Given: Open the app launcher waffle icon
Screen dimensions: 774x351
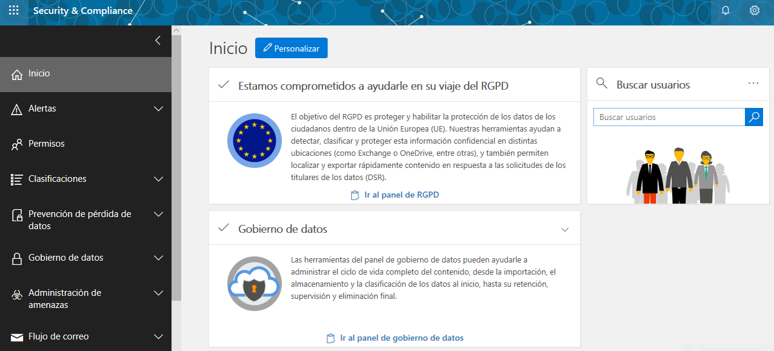Looking at the screenshot, I should 13,10.
